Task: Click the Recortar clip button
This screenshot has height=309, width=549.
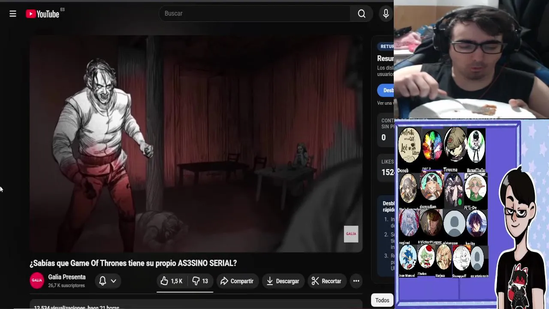Action: coord(327,281)
